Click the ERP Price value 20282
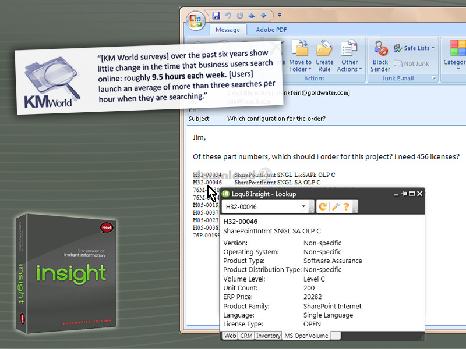The height and width of the screenshot is (349, 466). coord(312,297)
